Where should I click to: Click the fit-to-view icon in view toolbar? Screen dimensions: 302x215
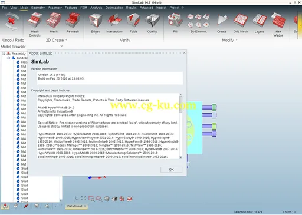click(84, 199)
